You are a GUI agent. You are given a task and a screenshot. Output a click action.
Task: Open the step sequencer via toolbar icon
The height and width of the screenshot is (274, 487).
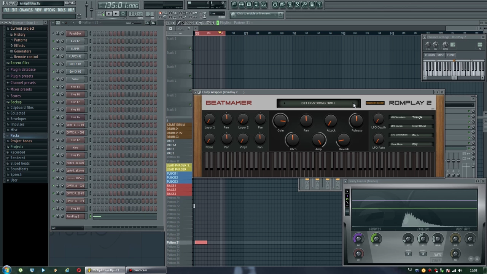242,5
